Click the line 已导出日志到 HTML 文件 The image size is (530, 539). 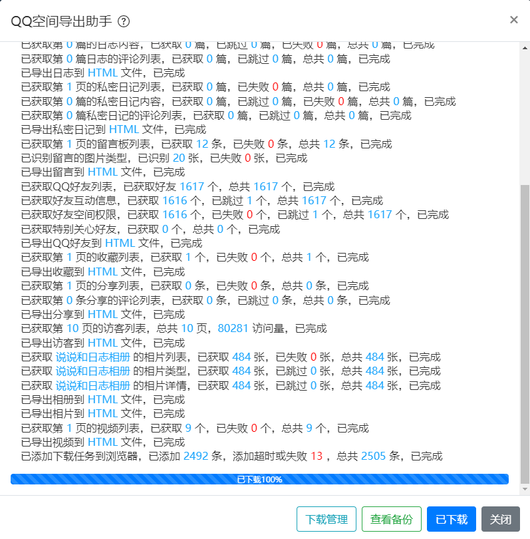103,73
